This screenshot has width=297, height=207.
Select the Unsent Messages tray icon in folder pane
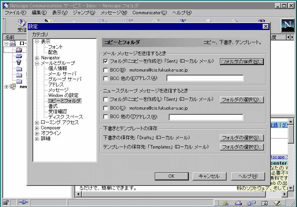tap(19, 56)
